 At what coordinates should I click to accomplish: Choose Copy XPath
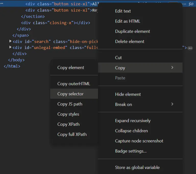(74, 124)
